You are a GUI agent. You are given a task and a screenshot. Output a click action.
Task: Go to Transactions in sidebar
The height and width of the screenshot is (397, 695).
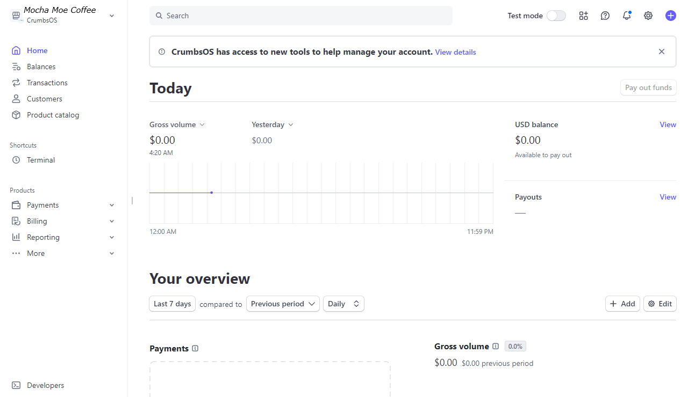47,83
